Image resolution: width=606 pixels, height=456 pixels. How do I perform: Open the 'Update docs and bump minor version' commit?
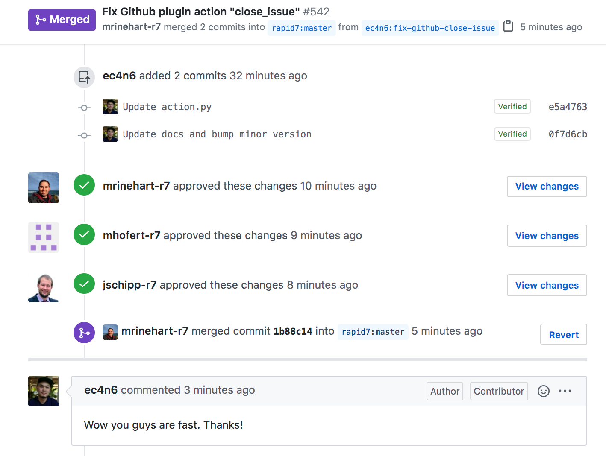point(217,134)
